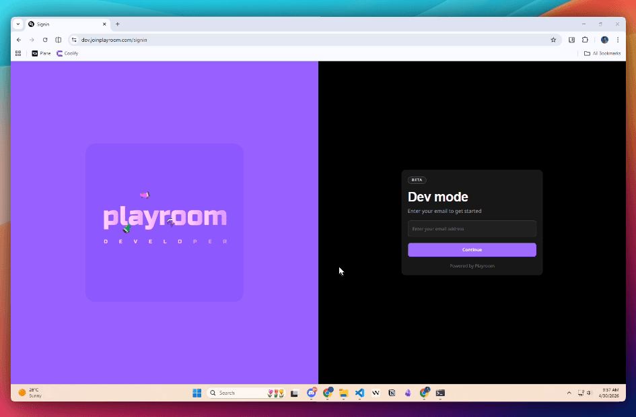Open volume control in system tray
Image resolution: width=636 pixels, height=417 pixels.
point(590,393)
